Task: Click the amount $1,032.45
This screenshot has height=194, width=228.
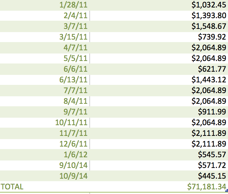Action: 209,5
